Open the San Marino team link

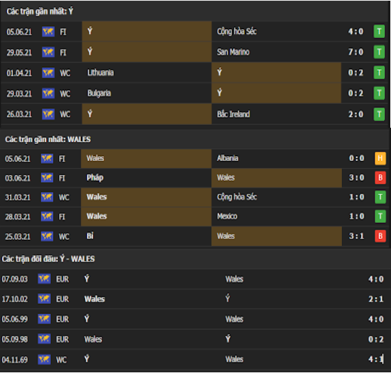tap(233, 52)
